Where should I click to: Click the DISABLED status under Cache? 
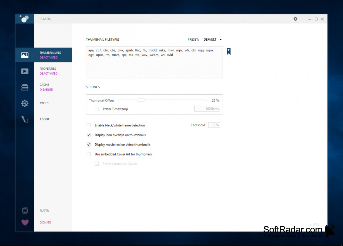pos(46,90)
